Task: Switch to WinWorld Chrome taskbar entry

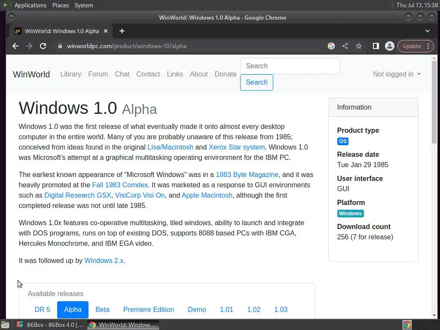Action: [x=123, y=325]
